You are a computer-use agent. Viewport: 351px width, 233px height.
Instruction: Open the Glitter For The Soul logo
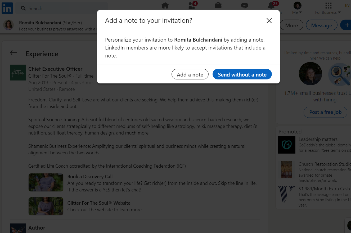[18, 73]
